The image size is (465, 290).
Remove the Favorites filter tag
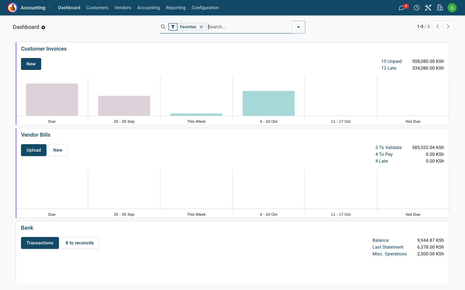pos(201,27)
